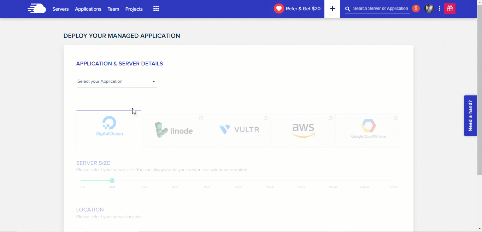Open the three-dot account menu

[x=440, y=8]
